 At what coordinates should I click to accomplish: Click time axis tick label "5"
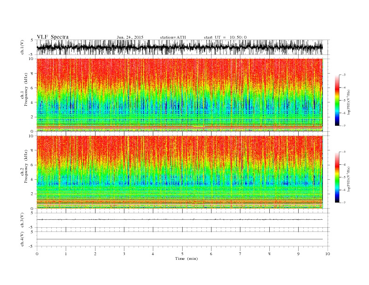(182, 254)
